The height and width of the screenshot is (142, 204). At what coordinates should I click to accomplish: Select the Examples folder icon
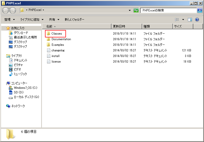[x=48, y=45]
